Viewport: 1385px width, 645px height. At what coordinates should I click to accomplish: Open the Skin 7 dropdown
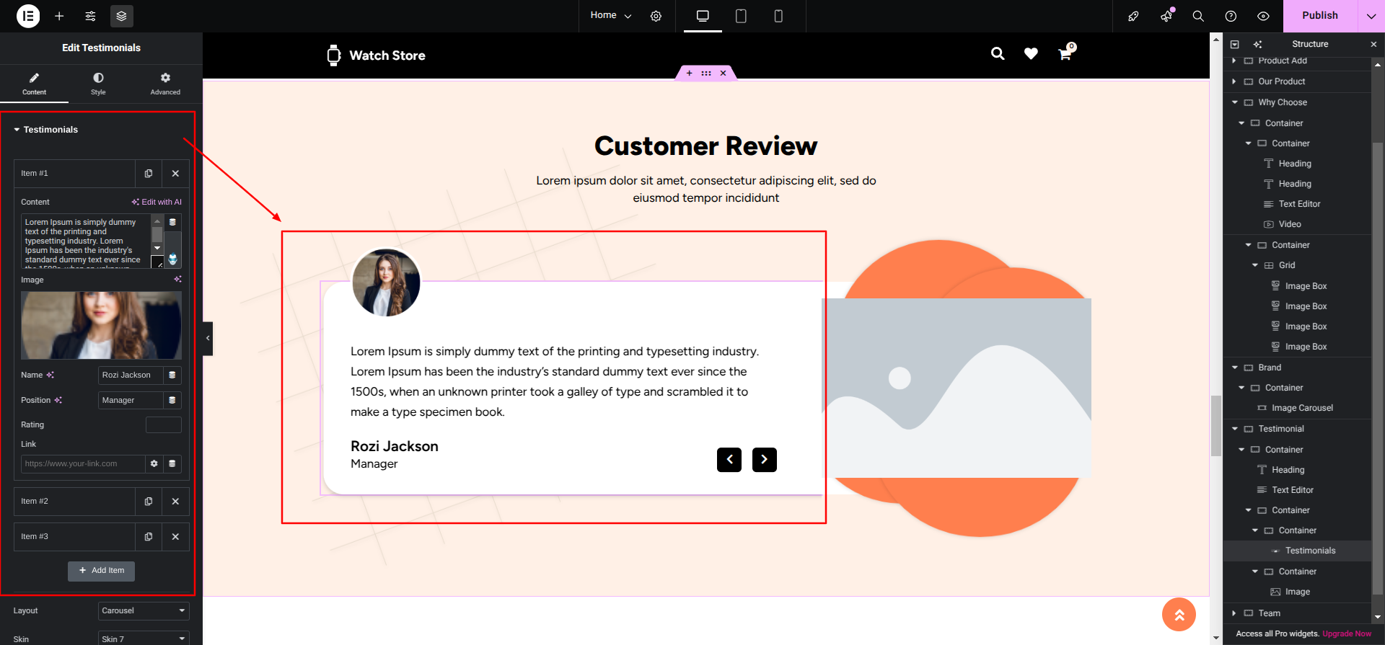(144, 639)
